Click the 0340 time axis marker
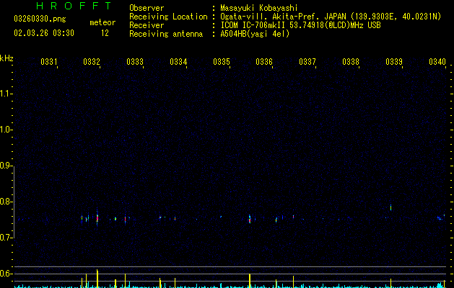Viewport: 454px width, 288px height. click(x=437, y=62)
